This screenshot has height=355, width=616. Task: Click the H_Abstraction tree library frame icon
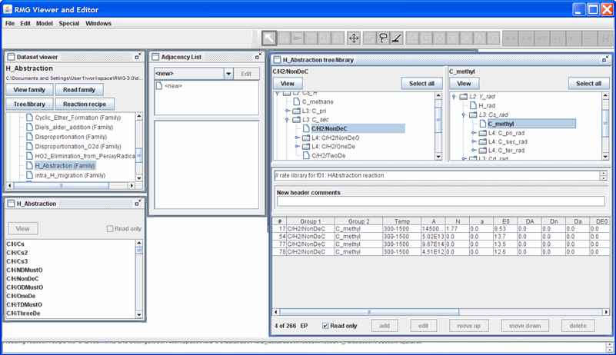pos(278,60)
